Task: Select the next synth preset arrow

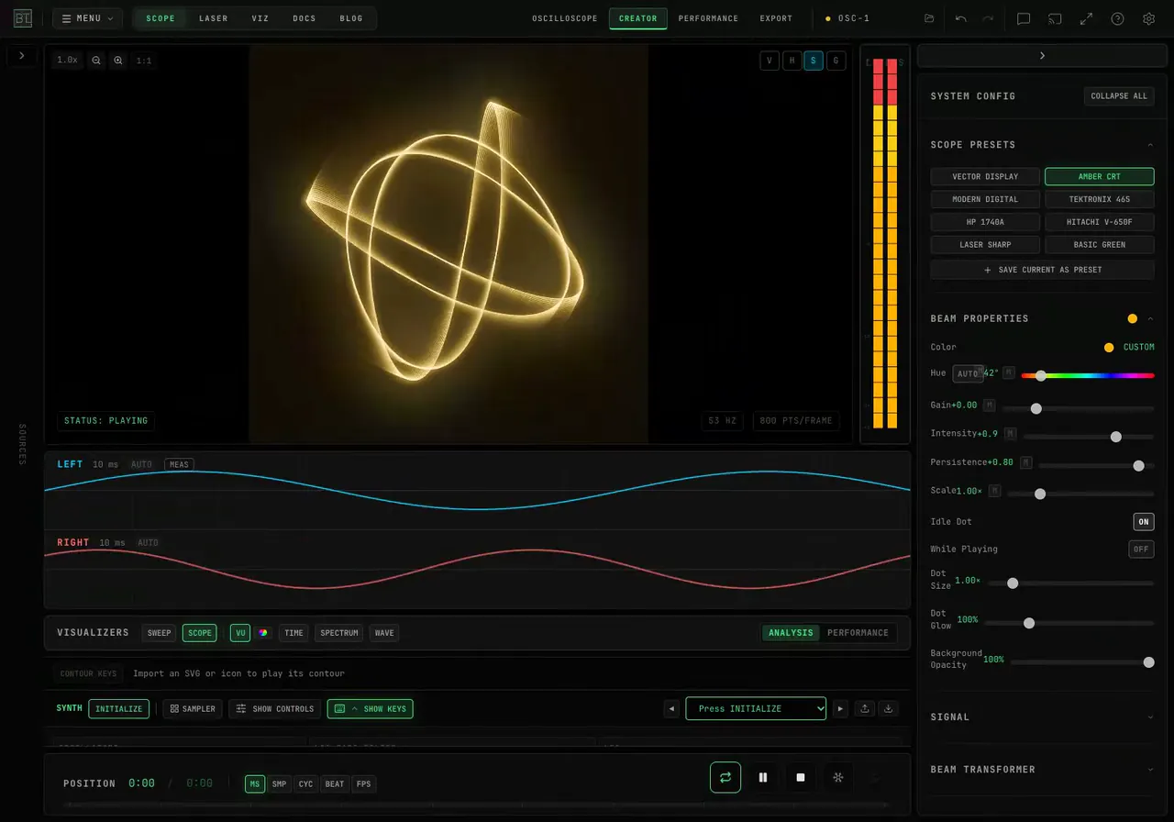Action: [840, 708]
